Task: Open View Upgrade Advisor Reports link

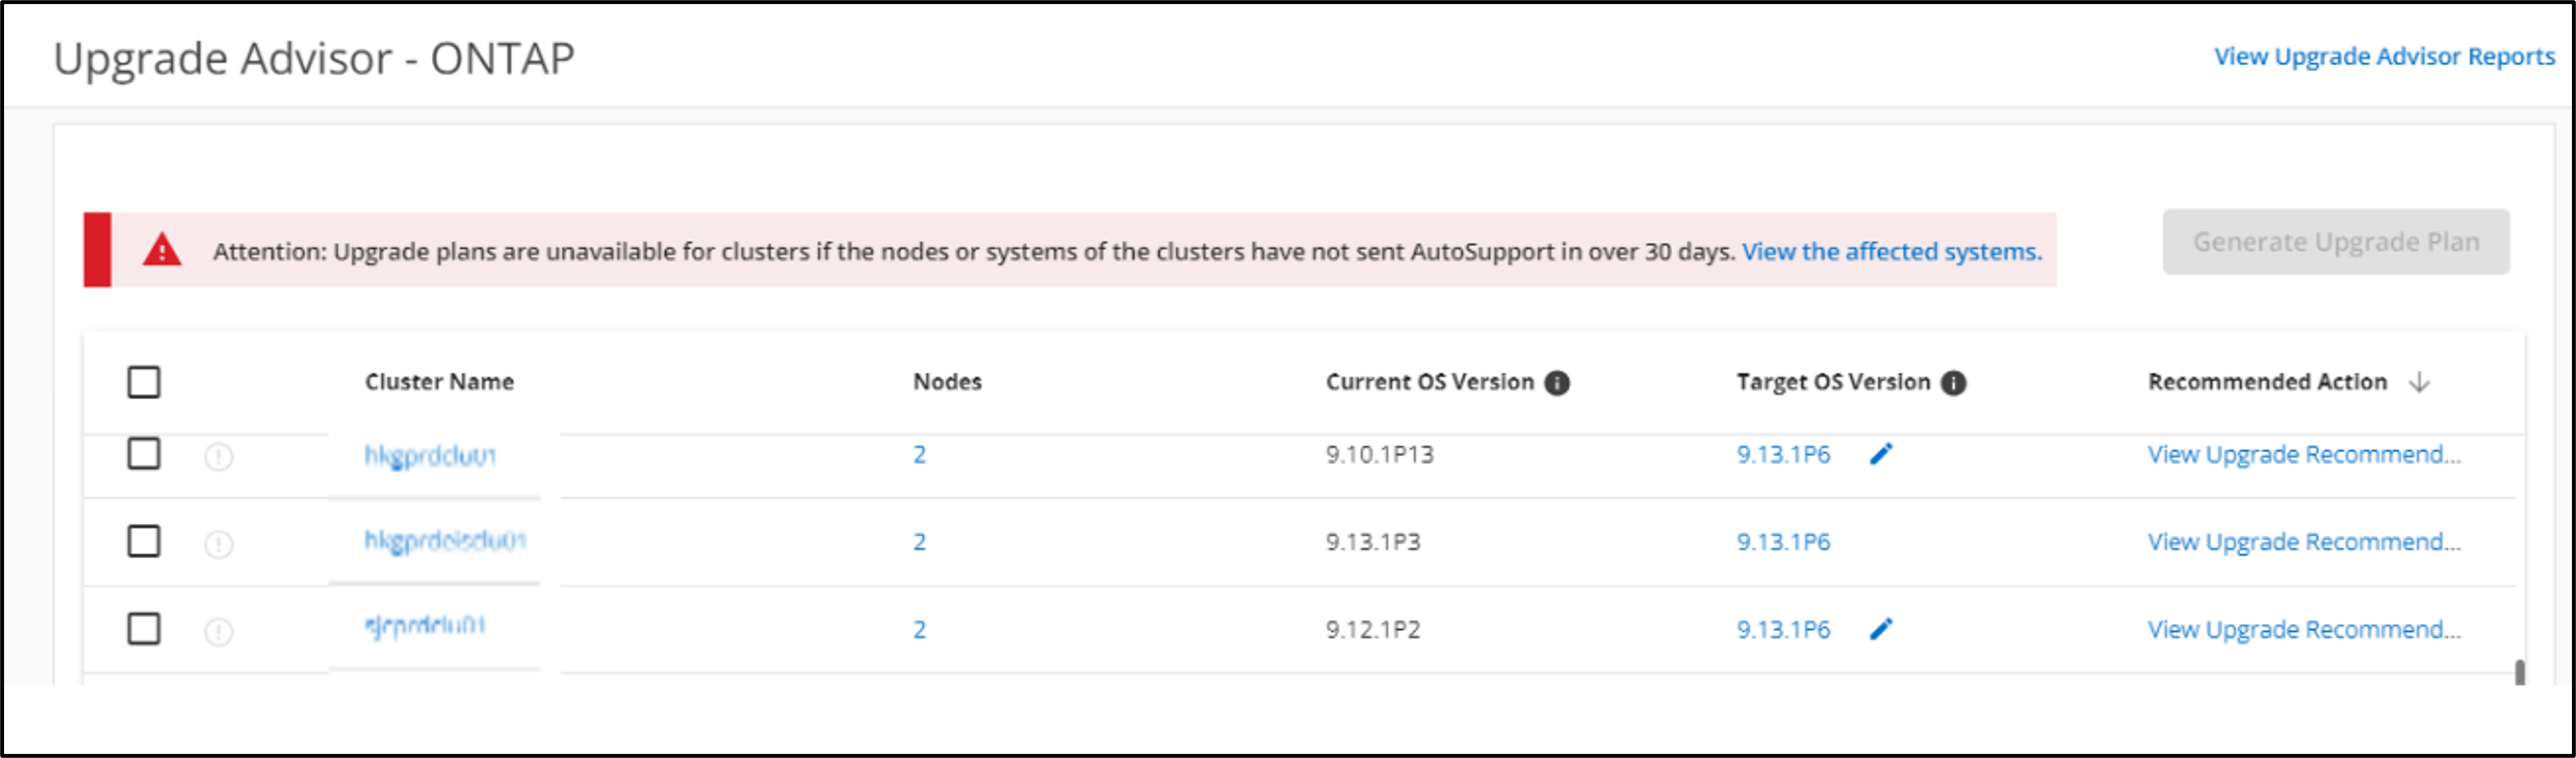Action: (x=2384, y=57)
